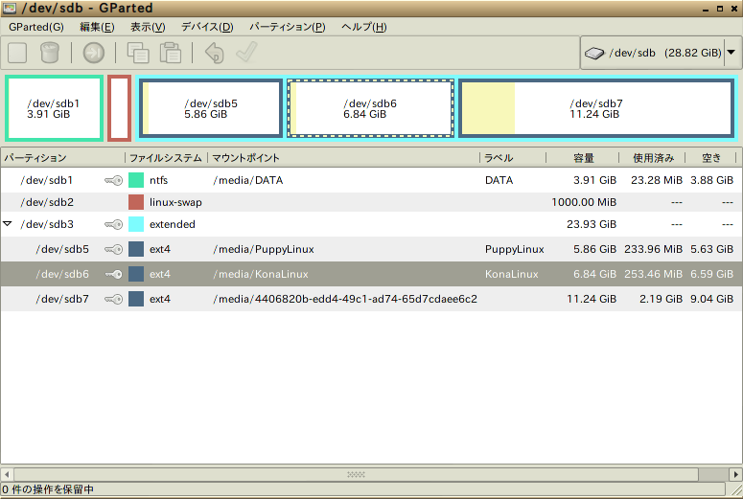Open the 表示(V) menu
The height and width of the screenshot is (499, 743).
point(148,27)
